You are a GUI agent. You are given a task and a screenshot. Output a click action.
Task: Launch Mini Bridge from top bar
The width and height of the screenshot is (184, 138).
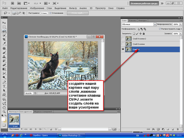tap(19, 3)
